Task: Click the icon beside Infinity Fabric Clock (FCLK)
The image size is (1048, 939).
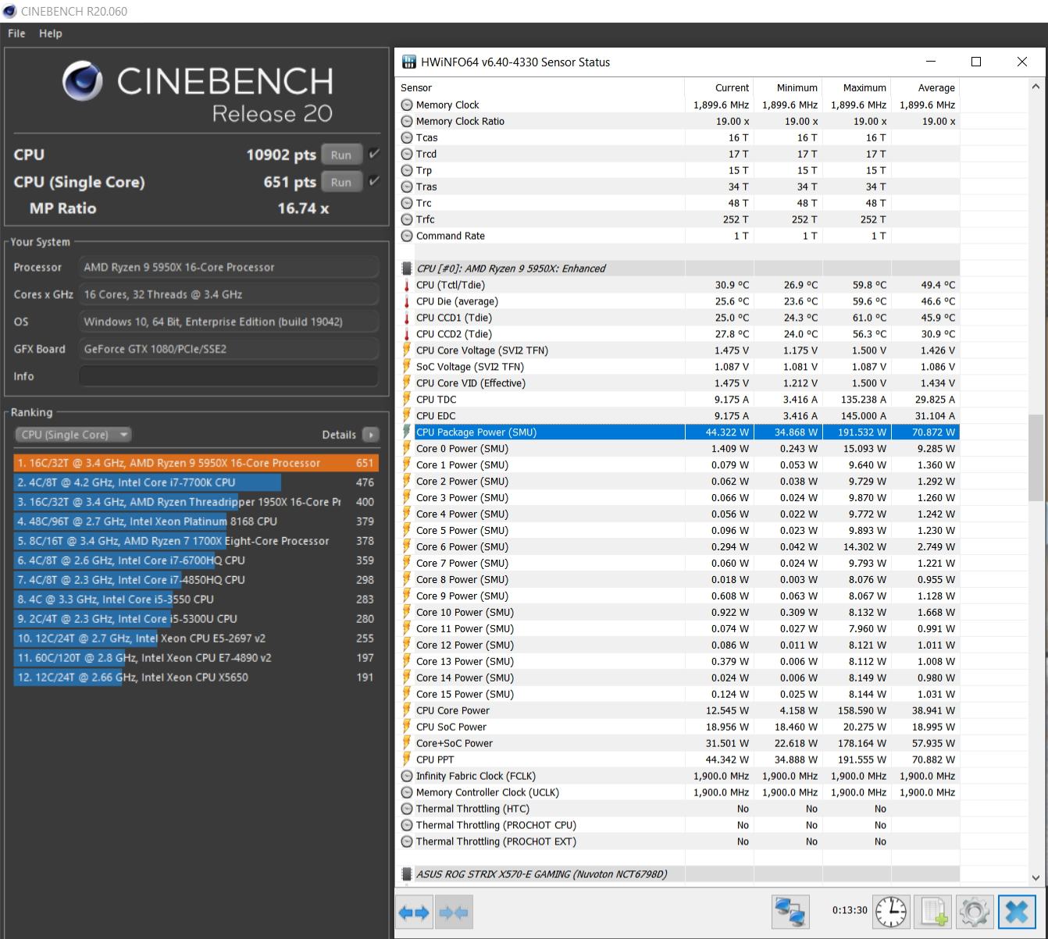Action: pos(407,776)
